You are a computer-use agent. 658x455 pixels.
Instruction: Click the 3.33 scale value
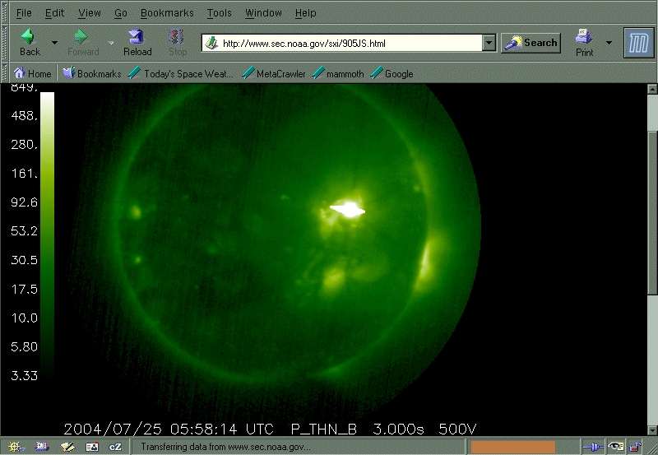(25, 375)
